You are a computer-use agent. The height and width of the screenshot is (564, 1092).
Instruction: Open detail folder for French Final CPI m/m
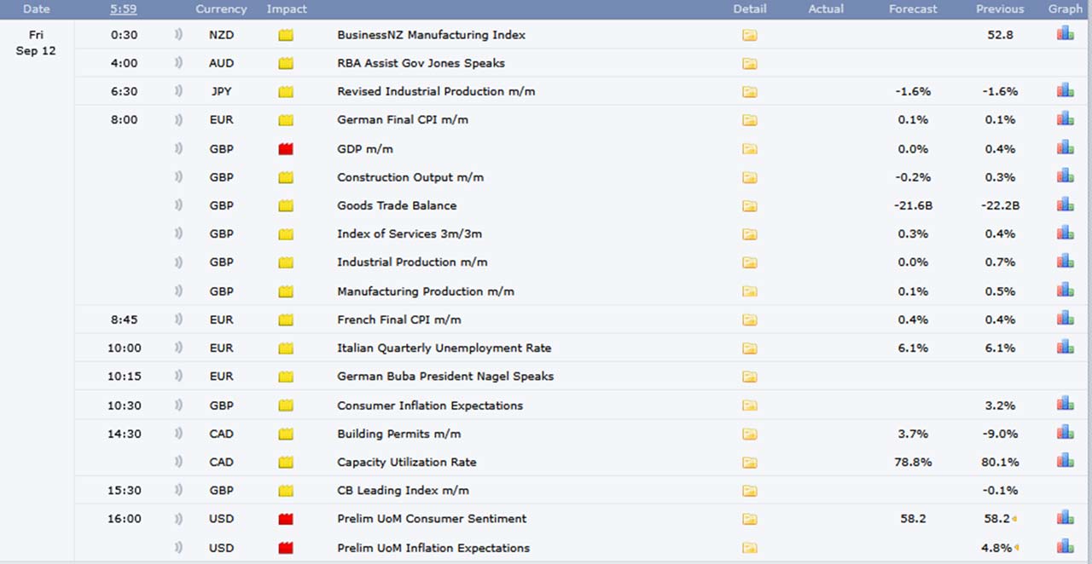coord(749,319)
